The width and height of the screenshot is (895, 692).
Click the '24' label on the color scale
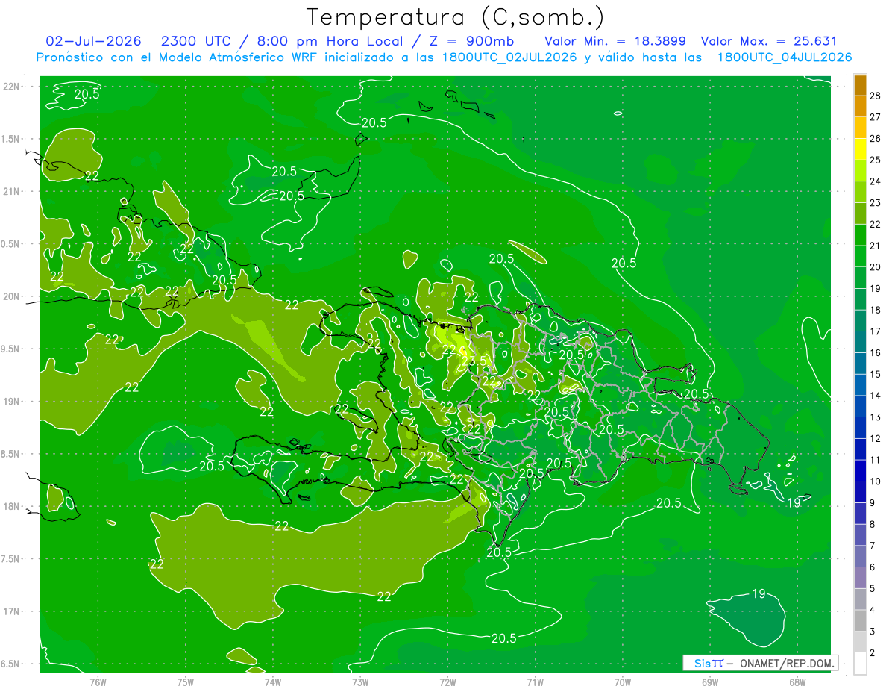point(876,181)
